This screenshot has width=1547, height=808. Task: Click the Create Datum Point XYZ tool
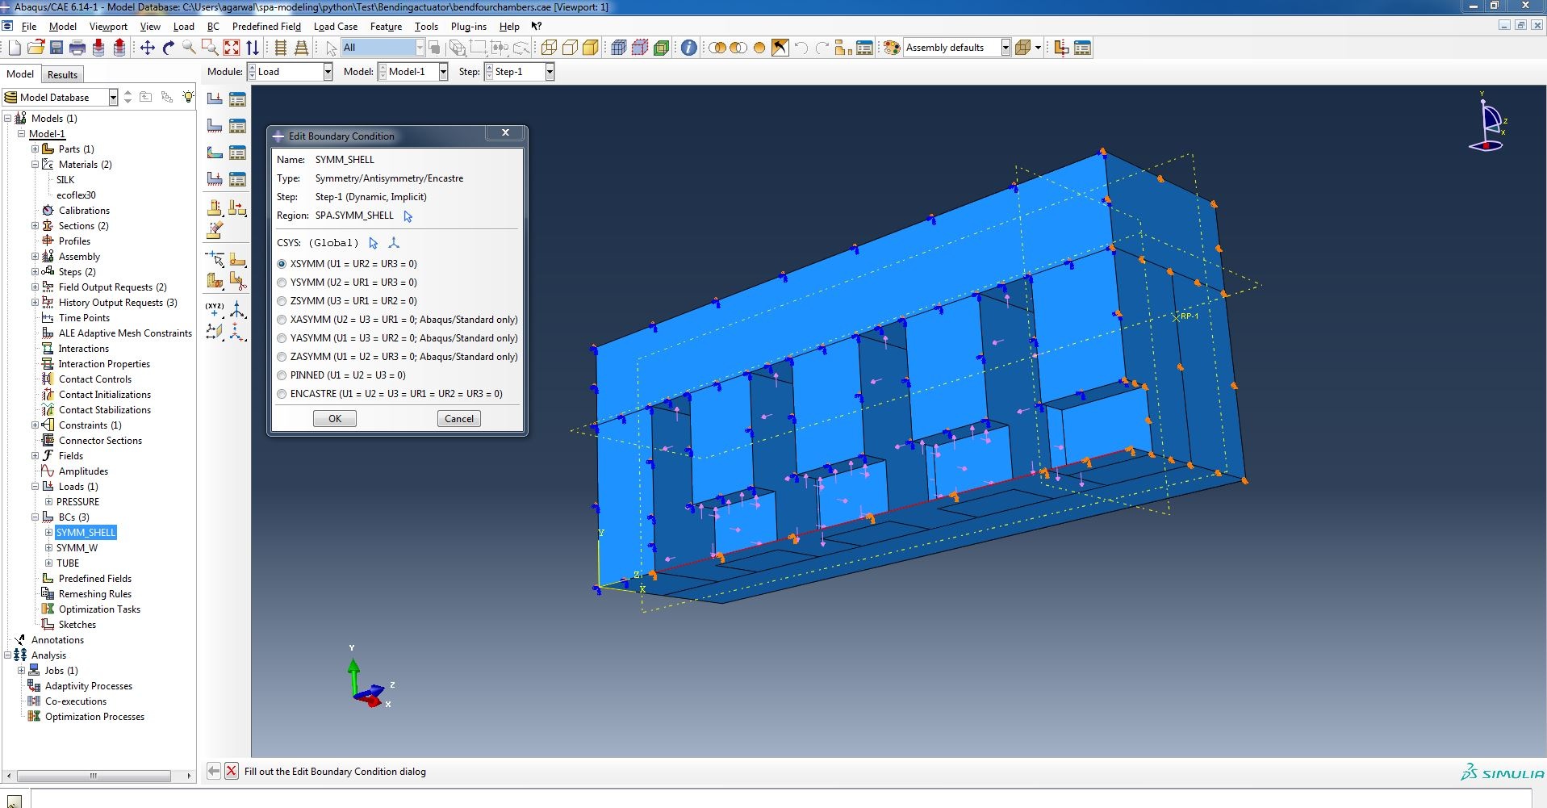click(x=215, y=310)
